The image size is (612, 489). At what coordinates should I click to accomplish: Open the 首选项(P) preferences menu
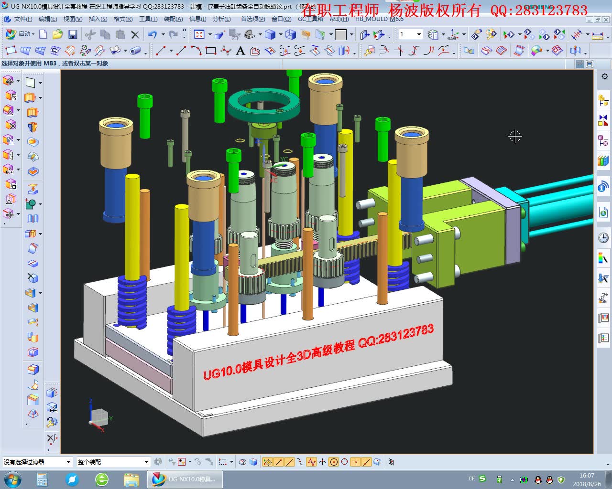pos(253,19)
